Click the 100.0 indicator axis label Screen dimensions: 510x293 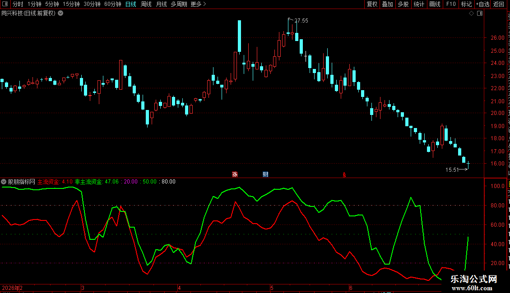coord(498,186)
